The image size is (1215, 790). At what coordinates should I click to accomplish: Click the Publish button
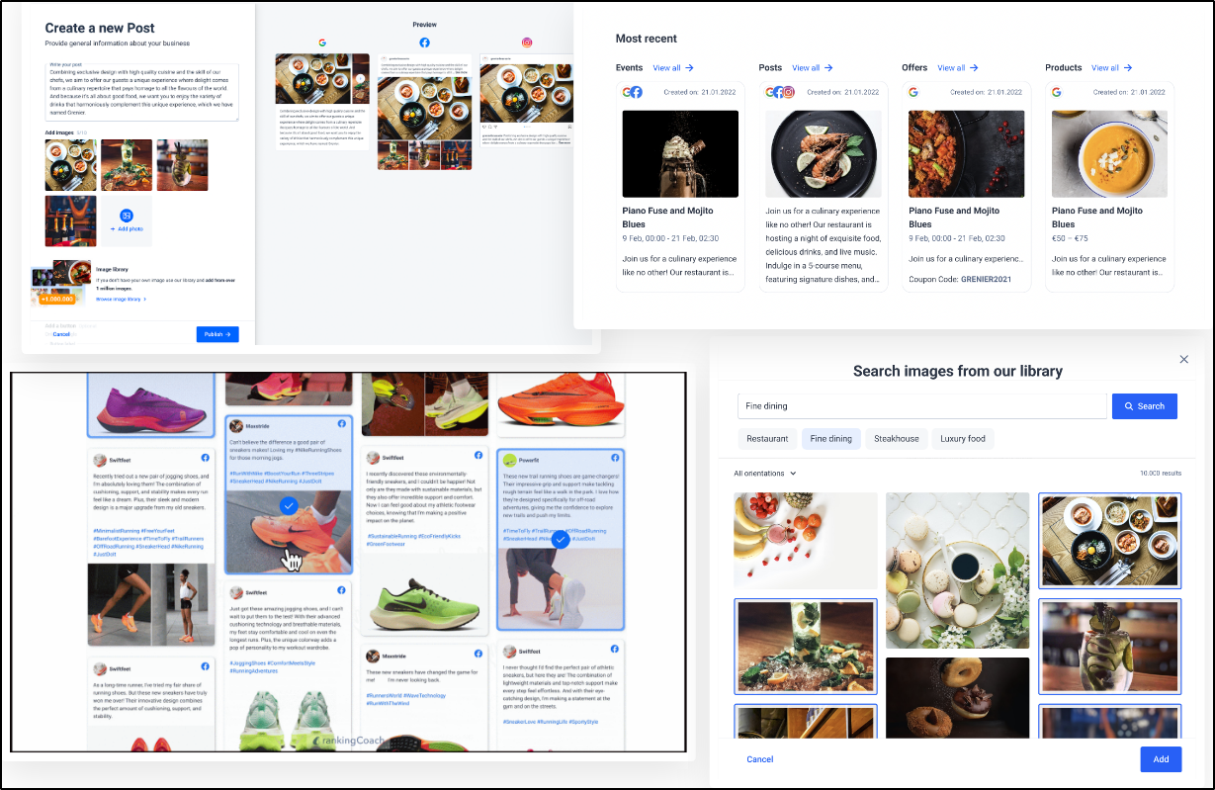click(217, 334)
